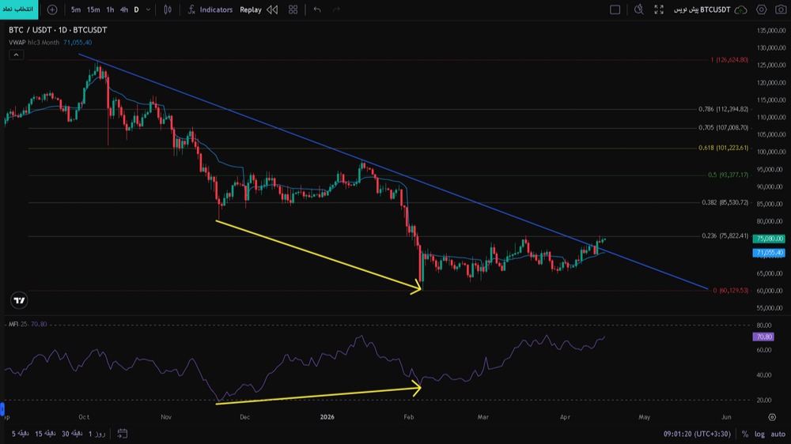Select the 30-minute range at bottom
Viewport: 791px width, 444px height.
click(x=72, y=434)
